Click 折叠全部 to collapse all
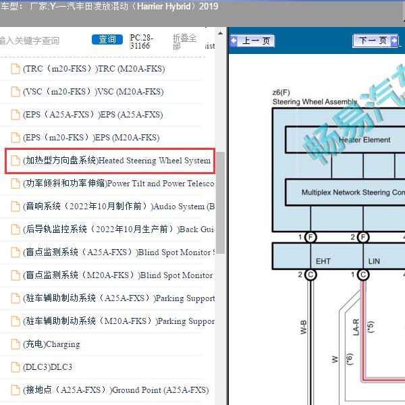 click(x=184, y=42)
